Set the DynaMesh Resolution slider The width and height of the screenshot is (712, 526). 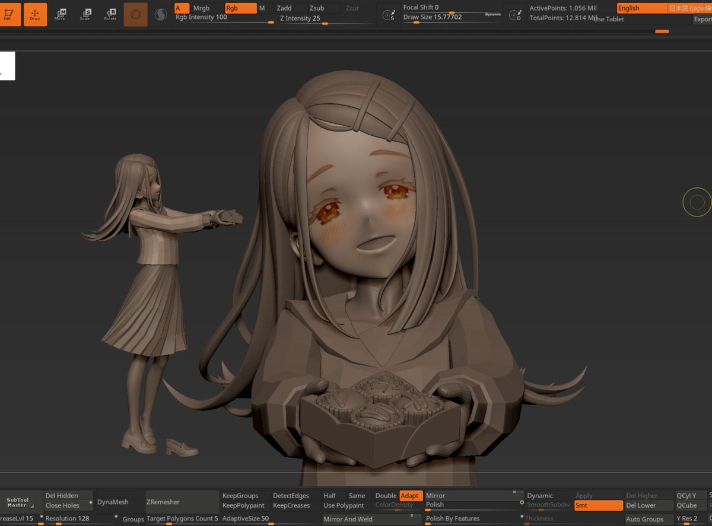point(80,518)
